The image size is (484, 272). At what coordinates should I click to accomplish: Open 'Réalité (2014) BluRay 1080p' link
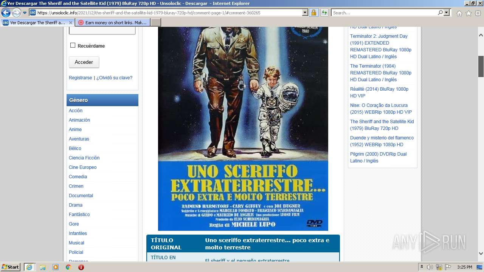coord(379,93)
